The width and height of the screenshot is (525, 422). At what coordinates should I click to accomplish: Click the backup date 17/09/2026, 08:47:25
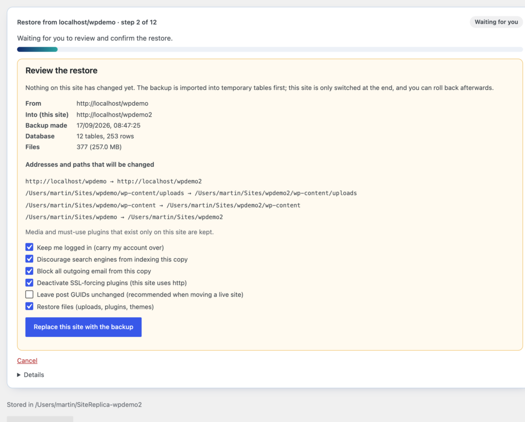109,125
